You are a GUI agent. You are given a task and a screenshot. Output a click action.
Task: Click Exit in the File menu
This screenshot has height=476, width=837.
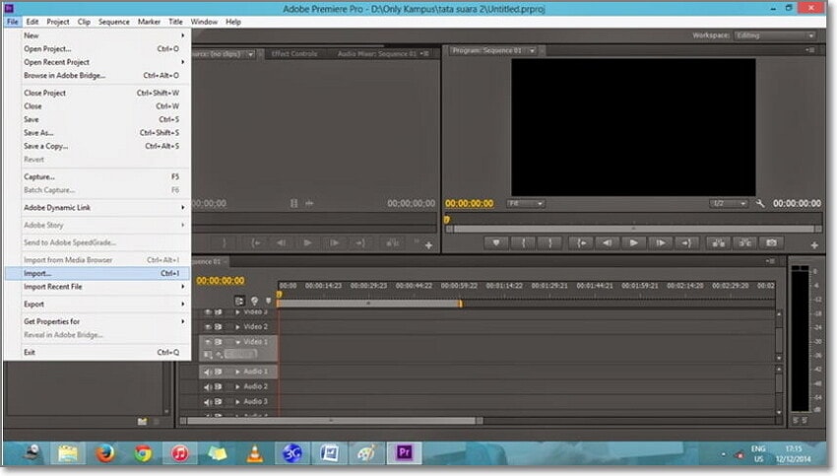coord(97,352)
